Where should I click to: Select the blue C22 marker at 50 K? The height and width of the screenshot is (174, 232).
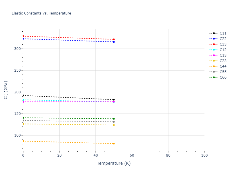[x=114, y=42]
